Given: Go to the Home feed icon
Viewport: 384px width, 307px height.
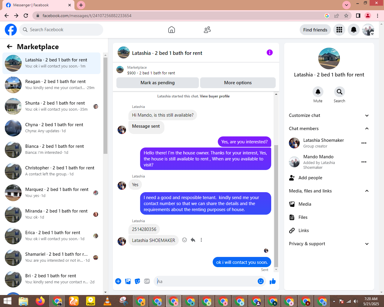Looking at the screenshot, I should [172, 30].
